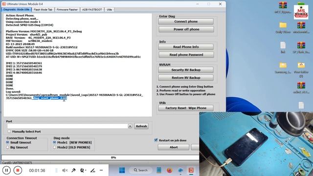Select Big timeout option
This screenshot has height=176, width=313.
tap(8, 148)
